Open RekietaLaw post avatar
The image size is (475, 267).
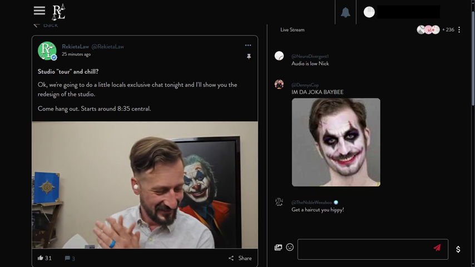[x=47, y=51]
